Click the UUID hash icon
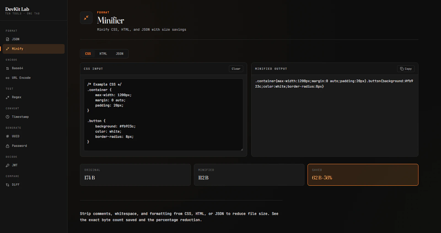 pyautogui.click(x=7, y=136)
